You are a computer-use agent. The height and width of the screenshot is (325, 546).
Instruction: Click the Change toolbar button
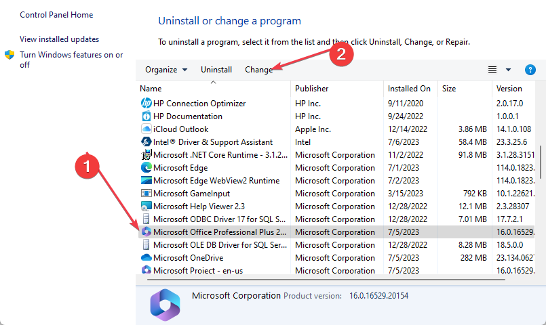pyautogui.click(x=258, y=70)
